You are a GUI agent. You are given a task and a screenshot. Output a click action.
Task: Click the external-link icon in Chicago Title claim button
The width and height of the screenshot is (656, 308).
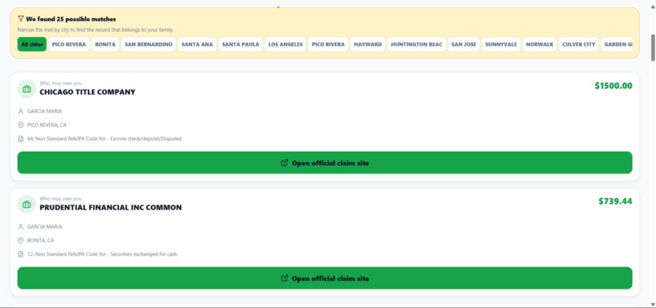pos(285,163)
